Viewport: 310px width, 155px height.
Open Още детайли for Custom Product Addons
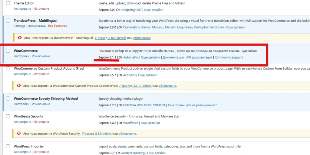(148, 75)
